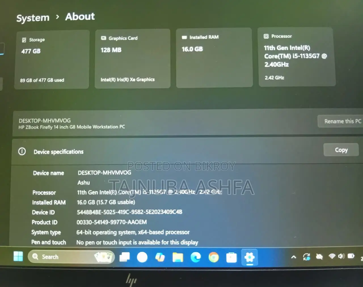This screenshot has width=363, height=287.
Task: Open the Wi-Fi network tray icon
Action: coord(332,256)
